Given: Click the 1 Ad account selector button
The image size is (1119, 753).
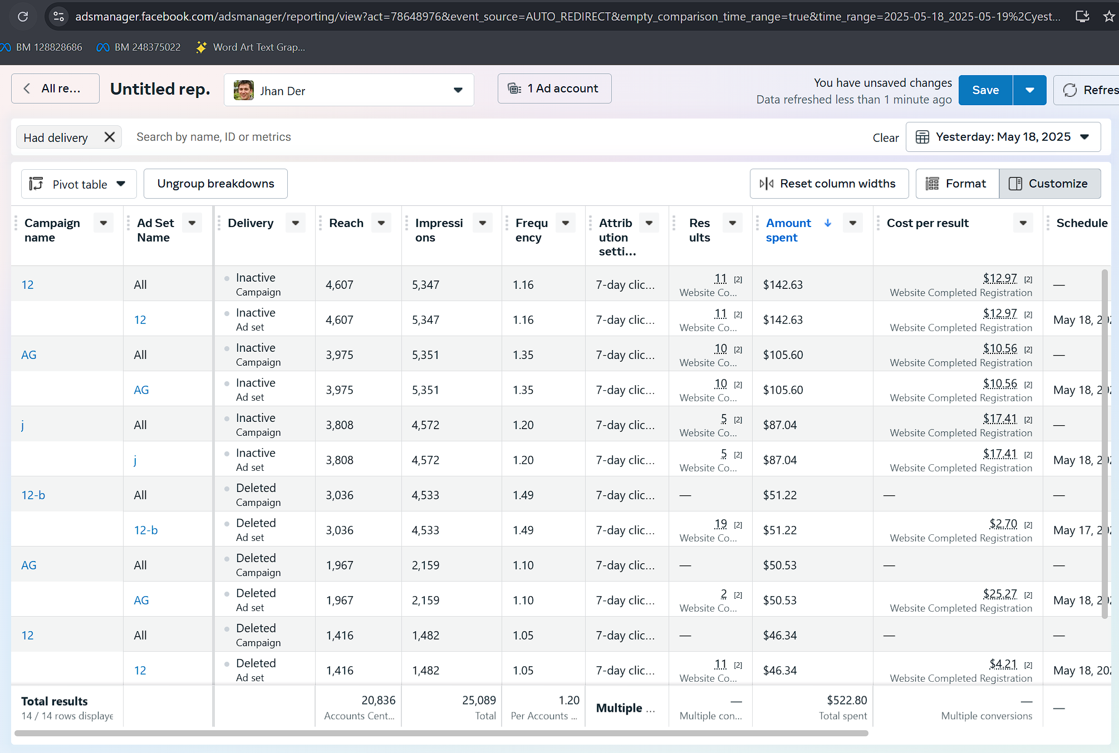Looking at the screenshot, I should click(x=554, y=88).
